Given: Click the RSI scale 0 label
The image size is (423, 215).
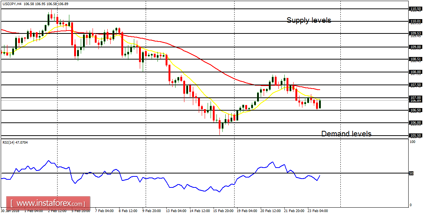Looking at the screenshot, I should pos(411,205).
